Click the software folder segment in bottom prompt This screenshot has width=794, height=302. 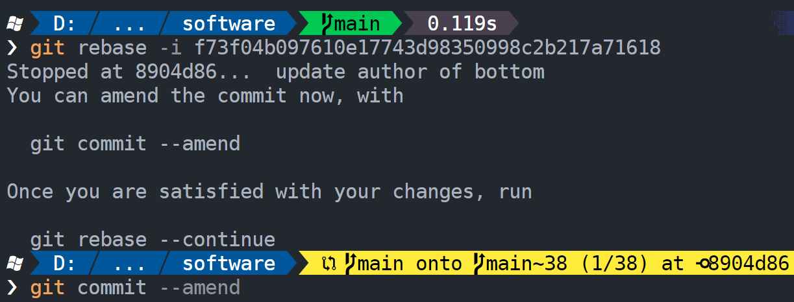(229, 263)
